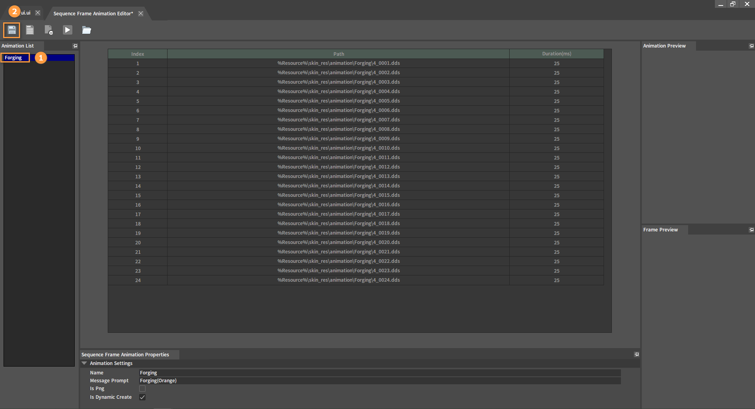Click index cell 7 in the table
Screen dimensions: 755x409
pos(138,120)
